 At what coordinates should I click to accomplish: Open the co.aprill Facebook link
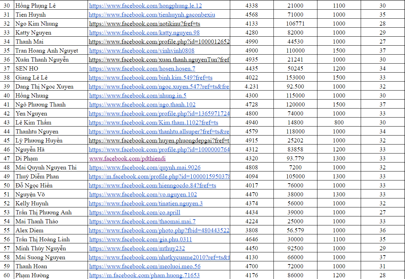click(135, 213)
